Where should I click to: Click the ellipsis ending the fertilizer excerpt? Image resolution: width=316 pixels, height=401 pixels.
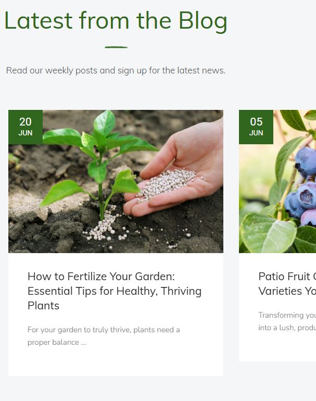click(83, 343)
